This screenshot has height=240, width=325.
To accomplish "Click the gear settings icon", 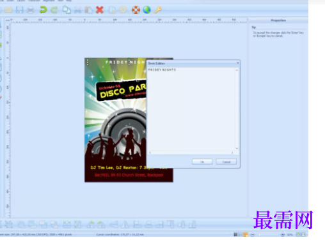I will click(x=123, y=10).
